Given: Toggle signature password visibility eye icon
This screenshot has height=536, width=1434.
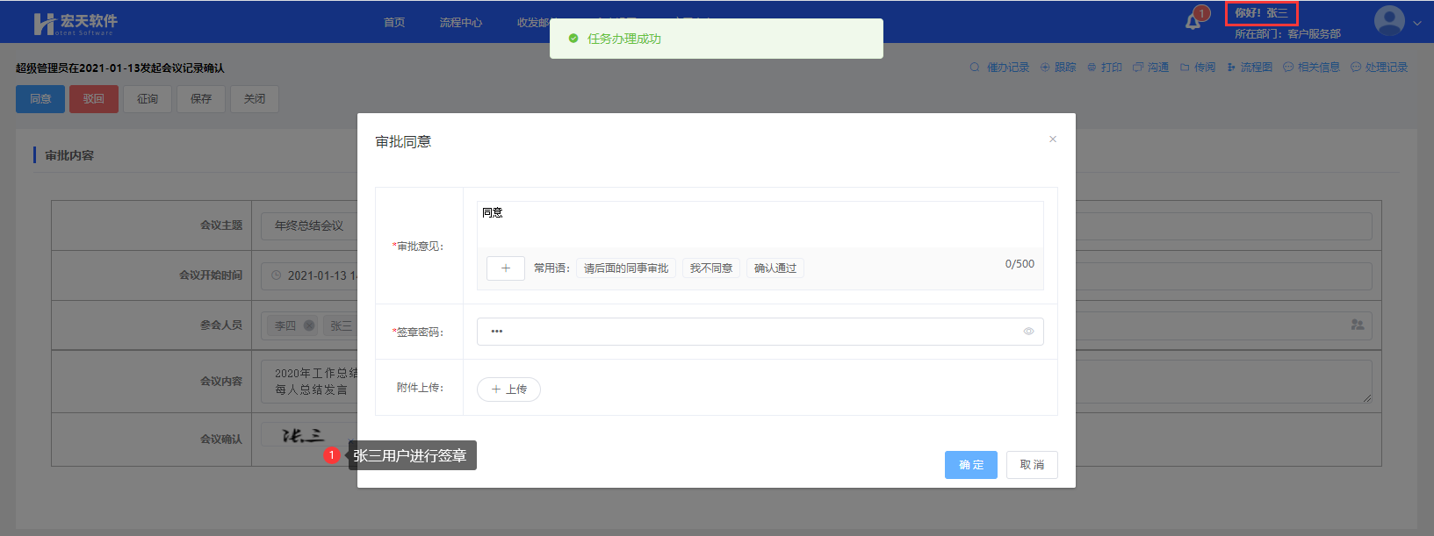Looking at the screenshot, I should (x=1028, y=332).
